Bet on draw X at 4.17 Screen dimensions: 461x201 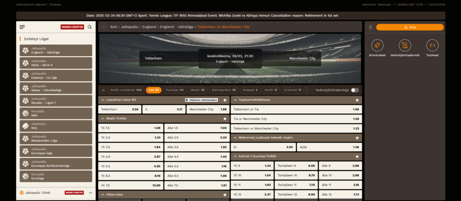point(164,109)
